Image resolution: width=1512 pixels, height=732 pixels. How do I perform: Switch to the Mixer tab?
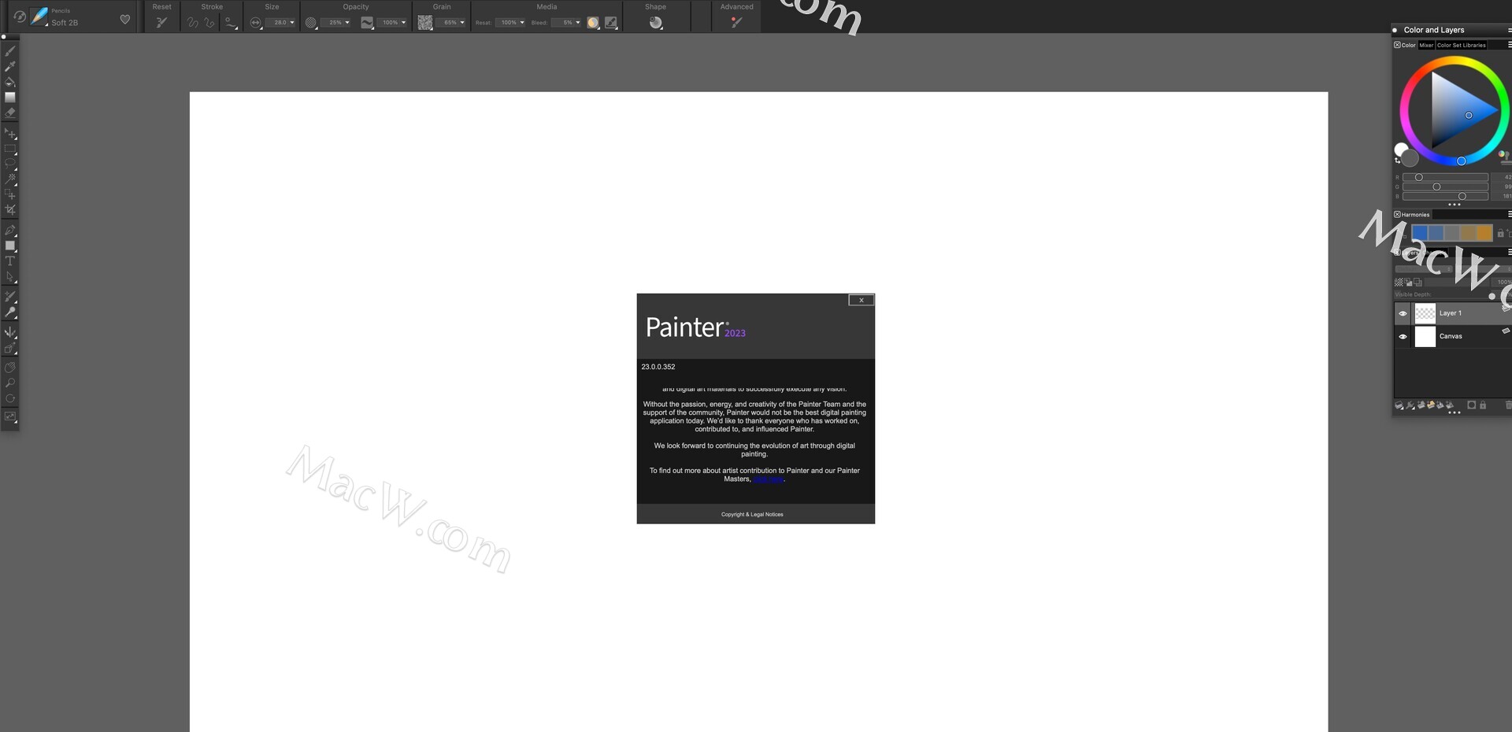point(1426,45)
